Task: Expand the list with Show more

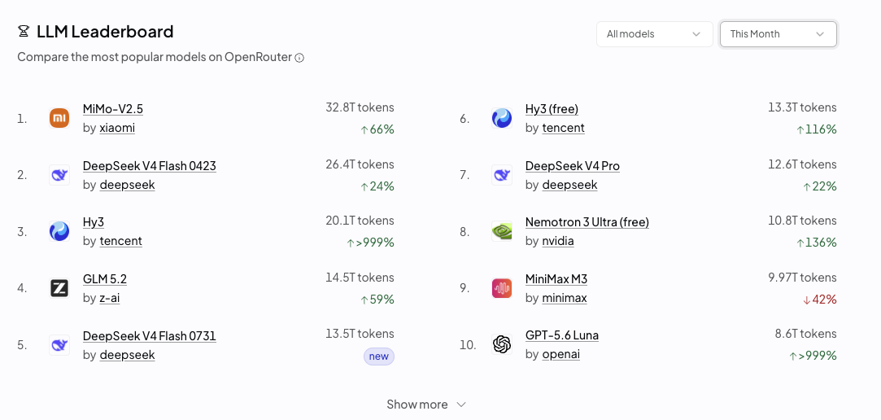Action: pyautogui.click(x=426, y=405)
